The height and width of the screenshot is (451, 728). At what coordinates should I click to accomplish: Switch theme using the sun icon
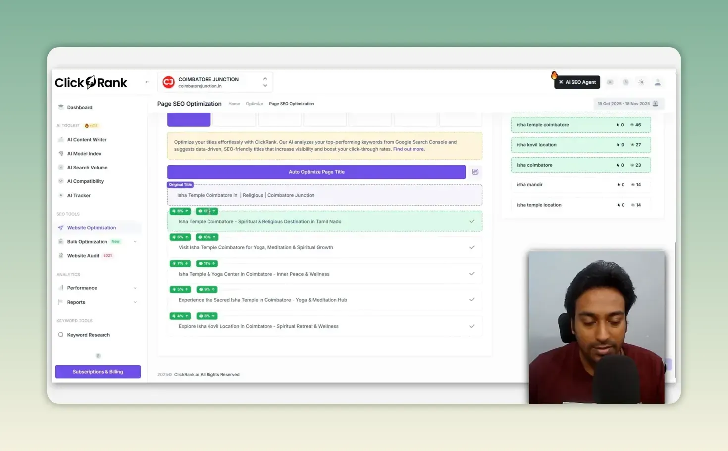641,82
